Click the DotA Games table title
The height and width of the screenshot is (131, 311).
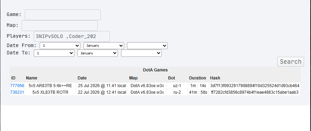(x=155, y=70)
